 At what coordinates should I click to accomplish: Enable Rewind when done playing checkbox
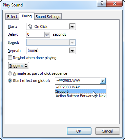tap(10, 58)
